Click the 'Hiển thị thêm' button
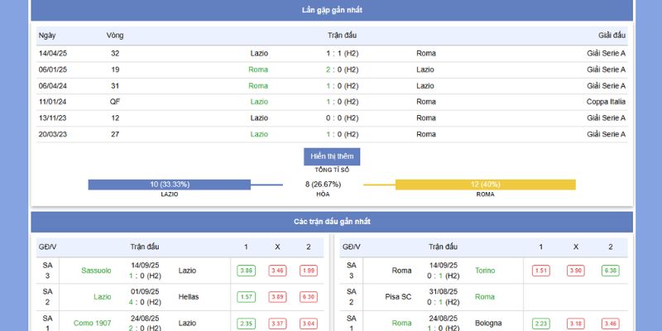This screenshot has height=331, width=662. (332, 156)
